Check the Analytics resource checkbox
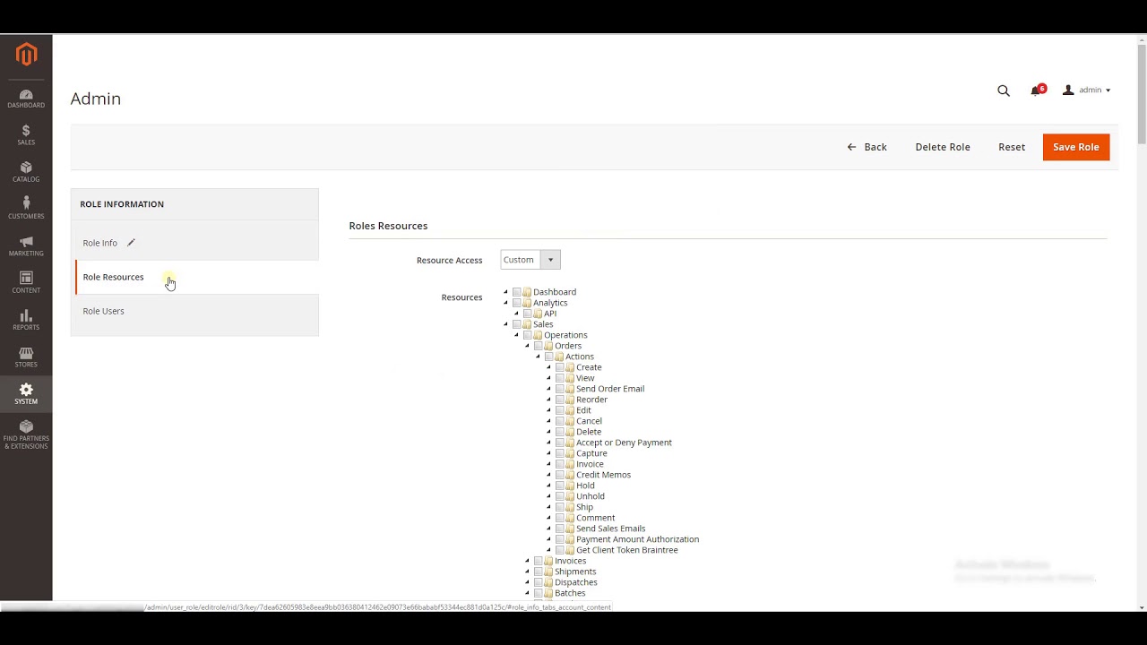Viewport: 1147px width, 645px height. click(x=516, y=303)
